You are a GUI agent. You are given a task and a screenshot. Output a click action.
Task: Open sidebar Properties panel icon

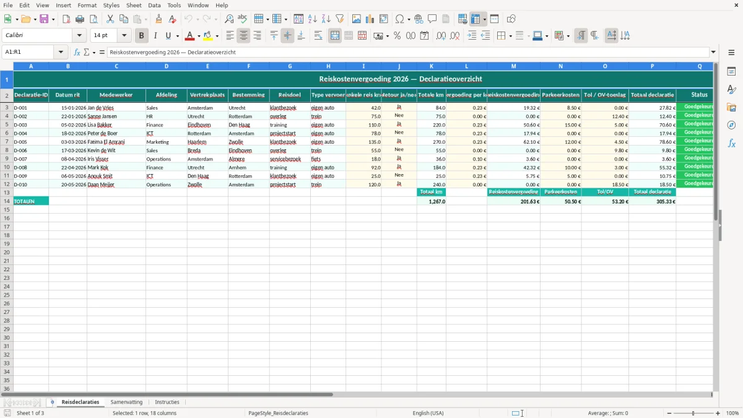(x=731, y=72)
